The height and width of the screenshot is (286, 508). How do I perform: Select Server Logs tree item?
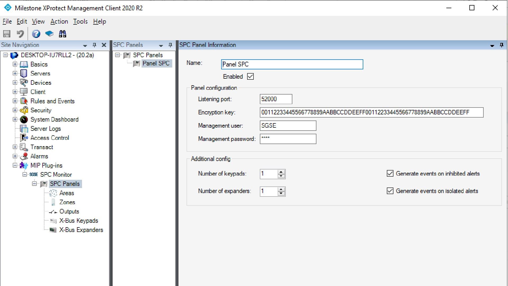pyautogui.click(x=46, y=129)
